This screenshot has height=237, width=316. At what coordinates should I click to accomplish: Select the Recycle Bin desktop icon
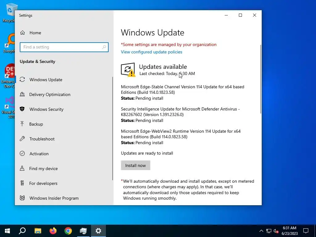[x=8, y=13]
